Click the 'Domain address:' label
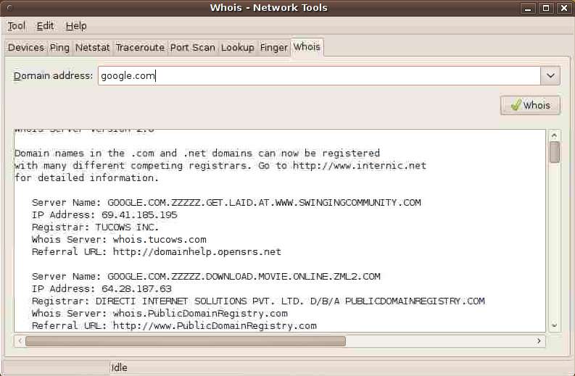The image size is (575, 376). pyautogui.click(x=53, y=76)
